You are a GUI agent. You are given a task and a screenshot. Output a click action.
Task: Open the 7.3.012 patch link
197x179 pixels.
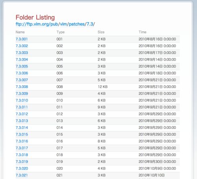tap(22, 114)
